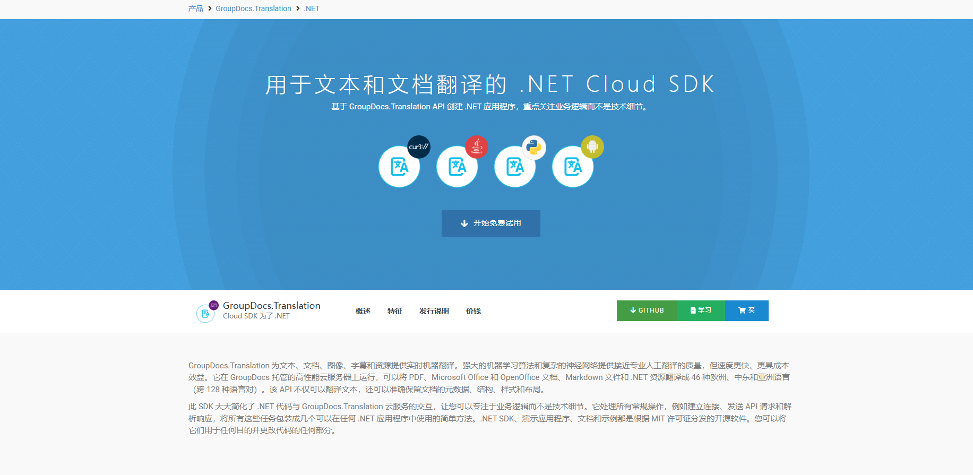Click the .NET breadcrumb link
Screen dimensions: 973x475
click(x=312, y=8)
